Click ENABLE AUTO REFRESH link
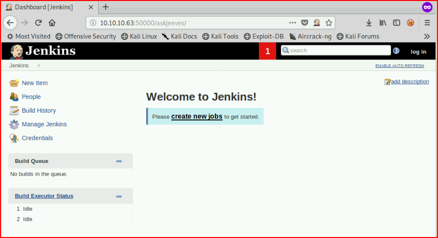Screen dimensions: 438x238 point(399,66)
